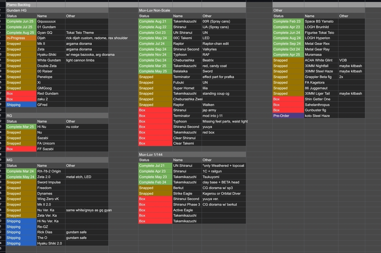The width and height of the screenshot is (381, 253).
Task: Click the RX-78-2 Origin cell
Action: 51,171
